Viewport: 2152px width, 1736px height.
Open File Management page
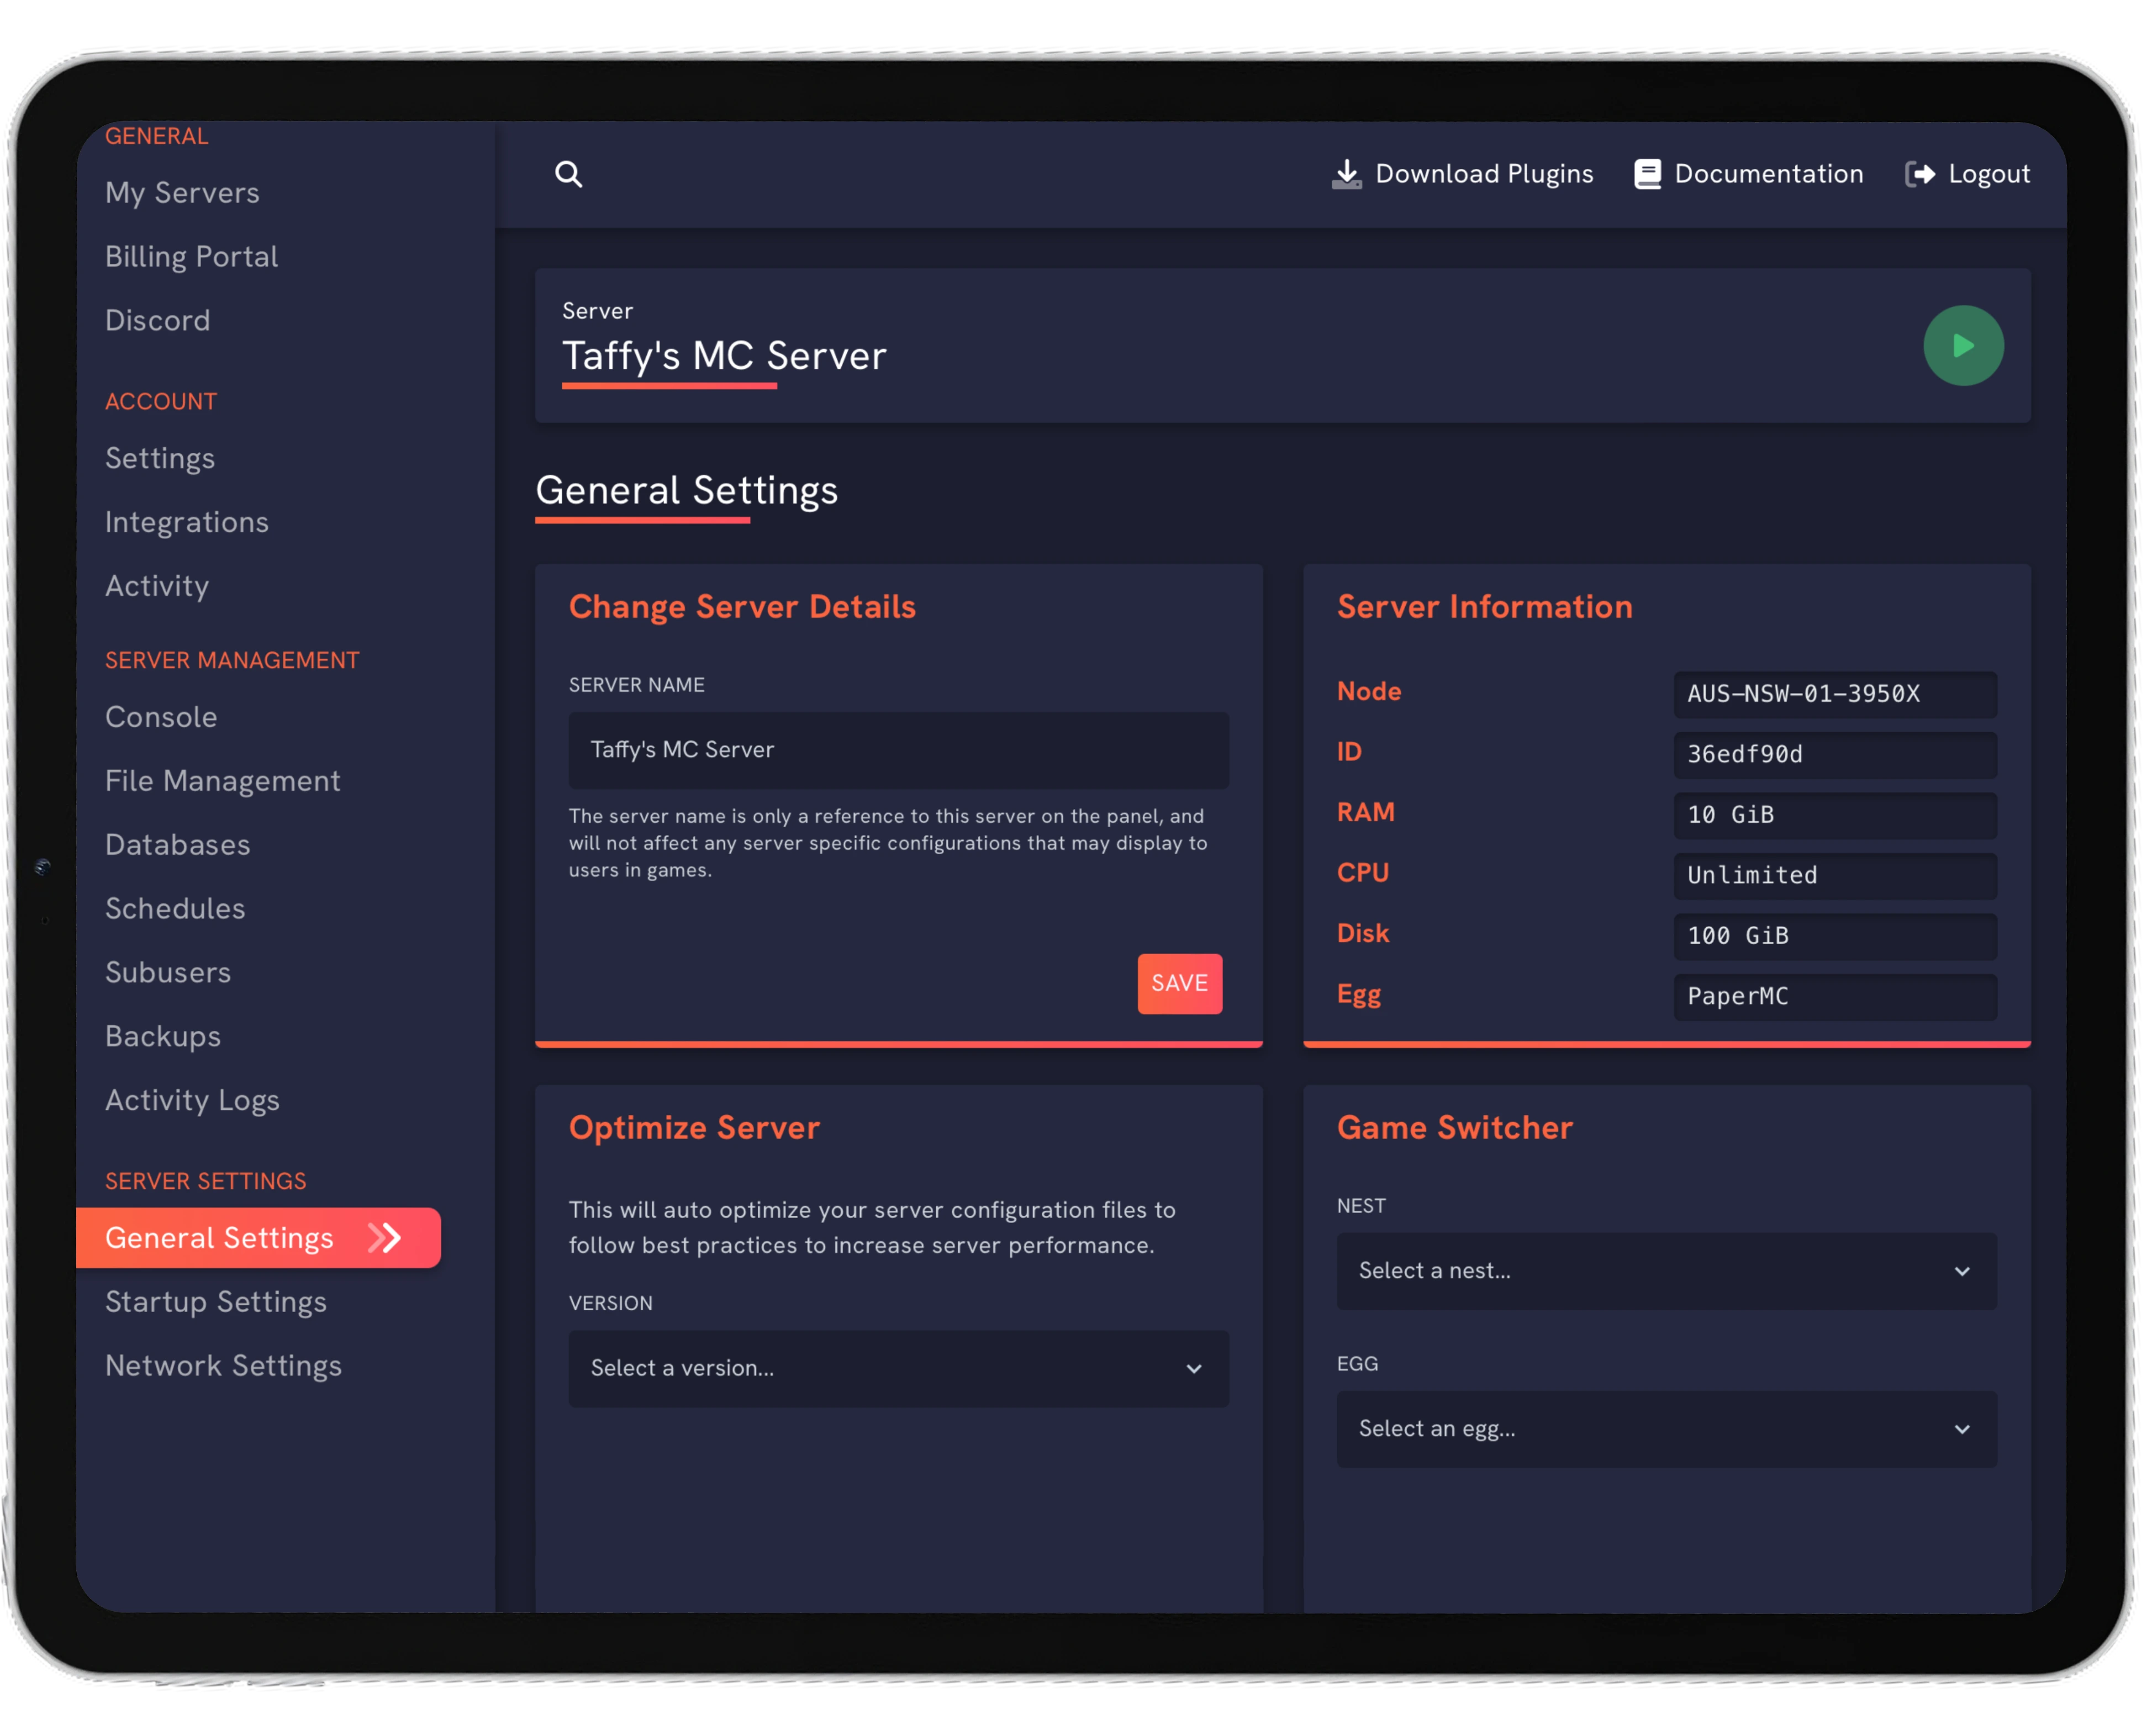coord(222,781)
